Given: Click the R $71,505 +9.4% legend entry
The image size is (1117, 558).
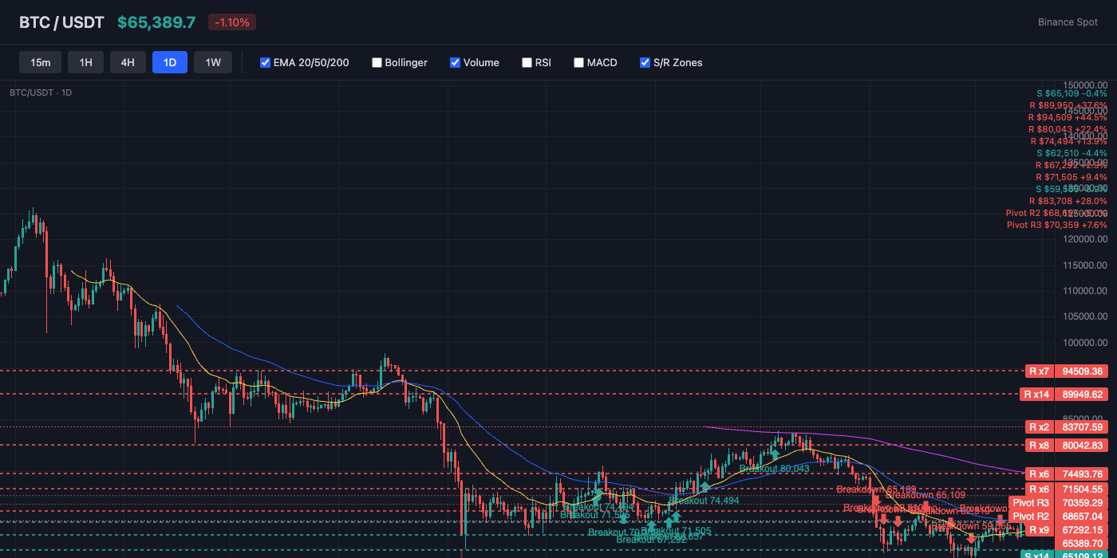Looking at the screenshot, I should pyautogui.click(x=1072, y=177).
